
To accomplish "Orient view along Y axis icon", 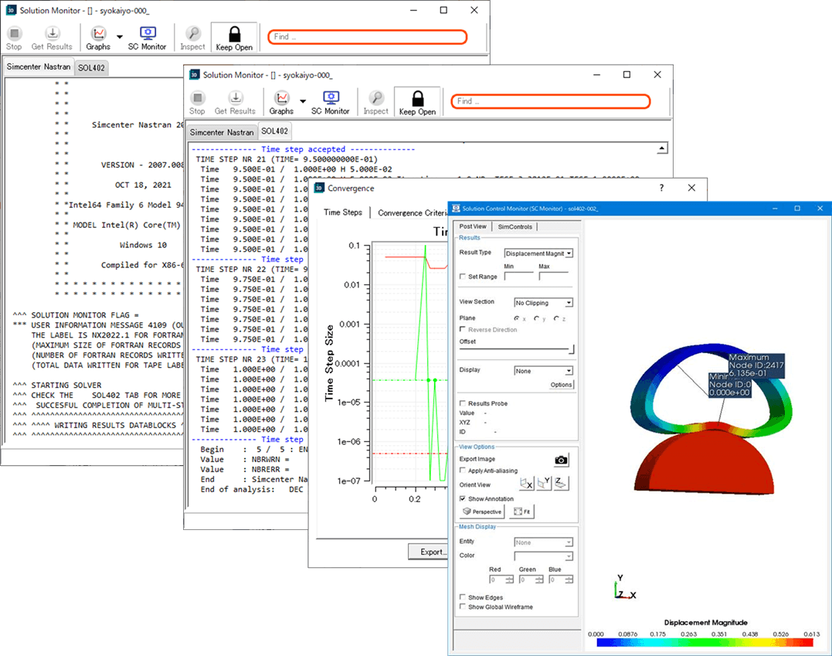I will coord(544,484).
